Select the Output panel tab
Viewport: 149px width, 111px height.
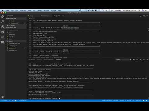tap(39, 60)
